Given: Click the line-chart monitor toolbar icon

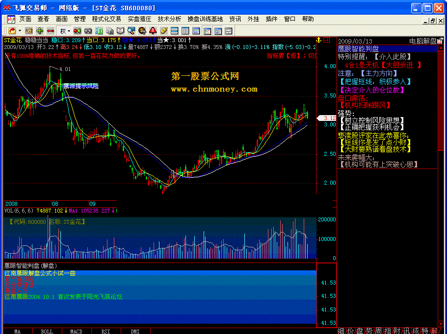Looking at the screenshot, I should pyautogui.click(x=228, y=31).
